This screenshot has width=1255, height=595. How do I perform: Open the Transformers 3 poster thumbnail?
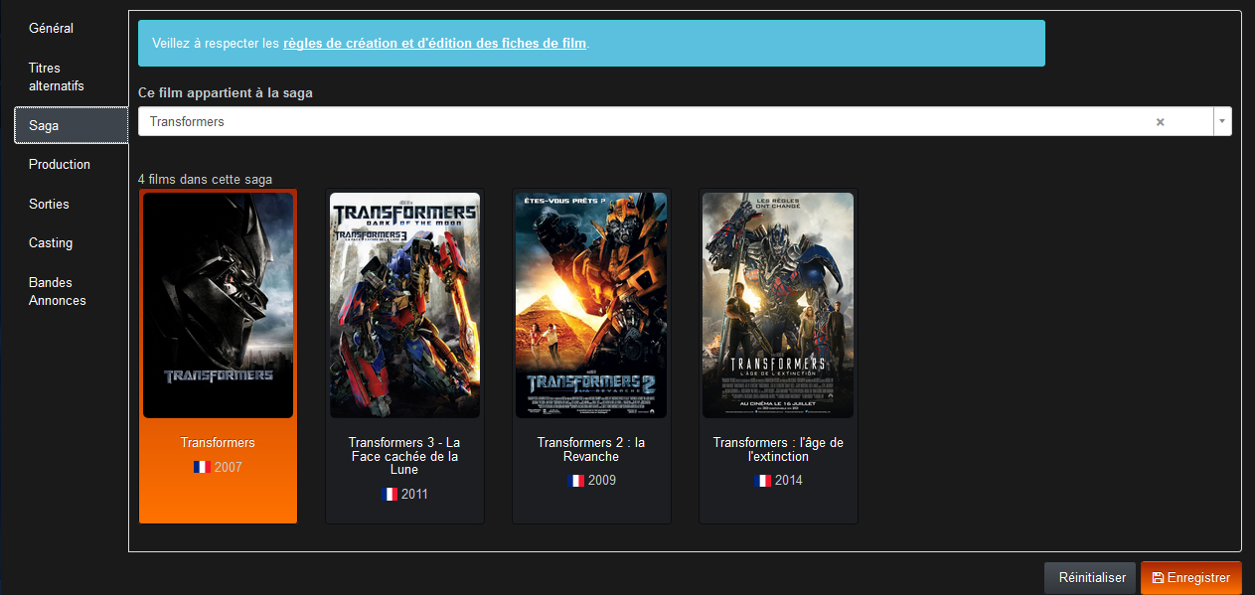click(404, 305)
